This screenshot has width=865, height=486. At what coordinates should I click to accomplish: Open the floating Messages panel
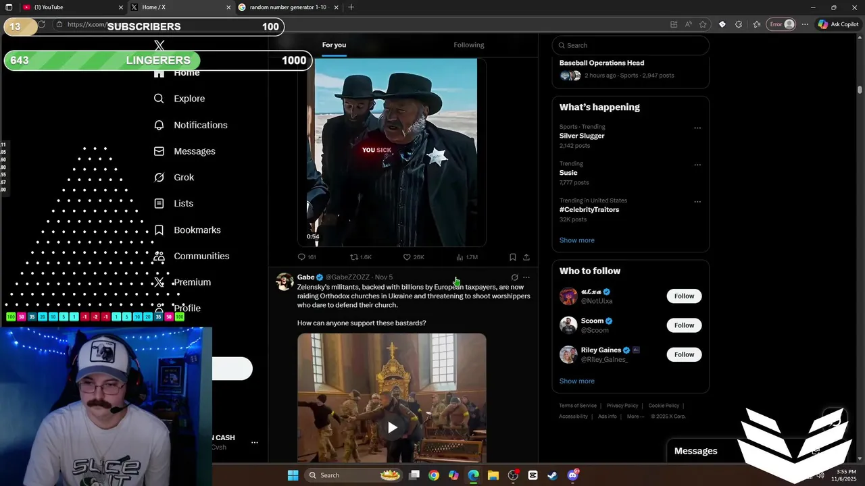pyautogui.click(x=695, y=452)
